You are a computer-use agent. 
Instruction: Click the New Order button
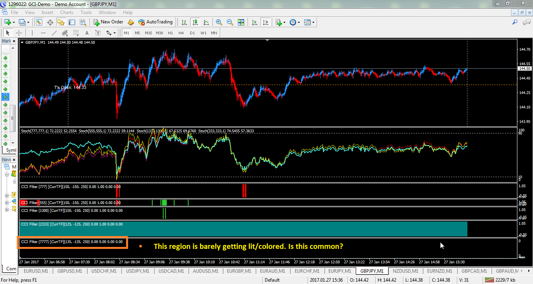[108, 22]
